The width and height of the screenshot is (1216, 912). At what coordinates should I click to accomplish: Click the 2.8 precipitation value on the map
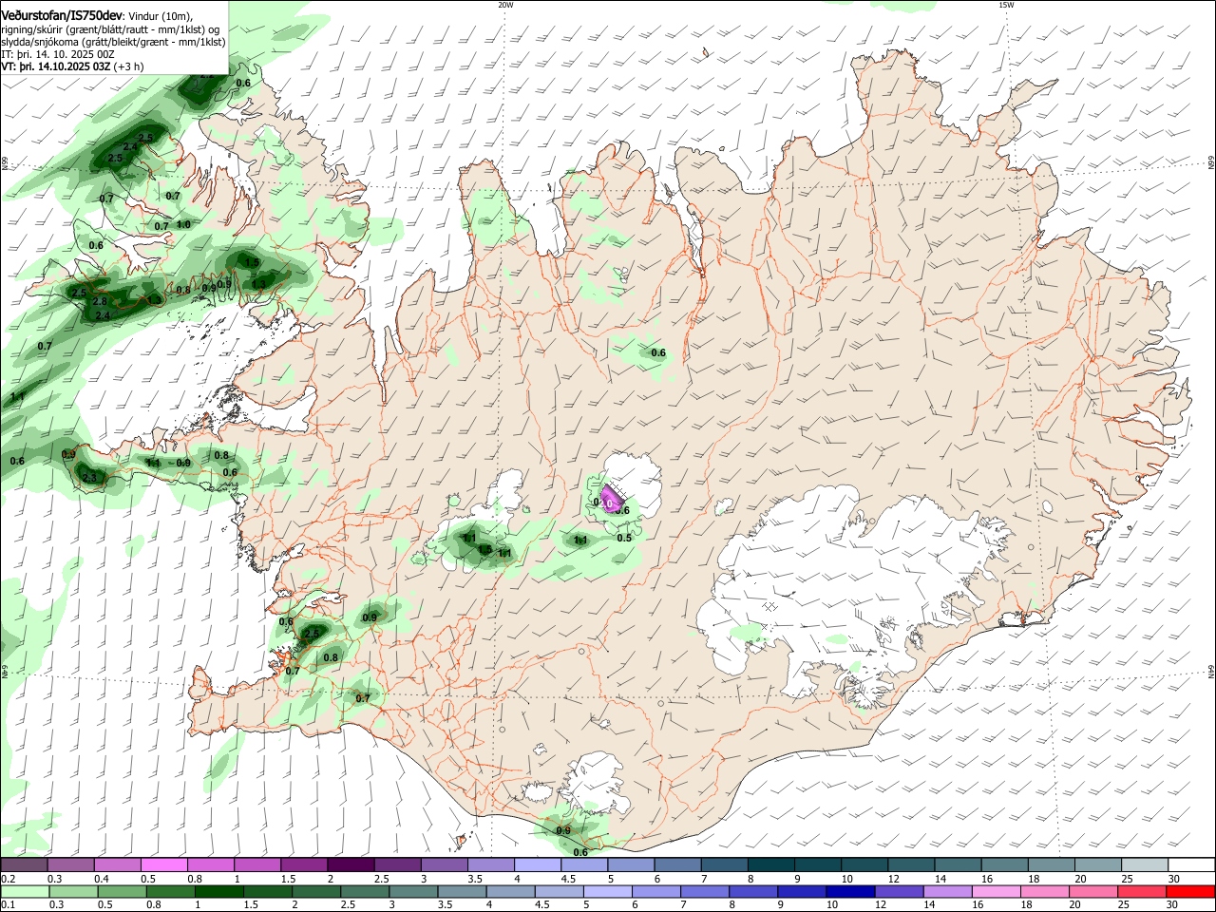(x=100, y=302)
